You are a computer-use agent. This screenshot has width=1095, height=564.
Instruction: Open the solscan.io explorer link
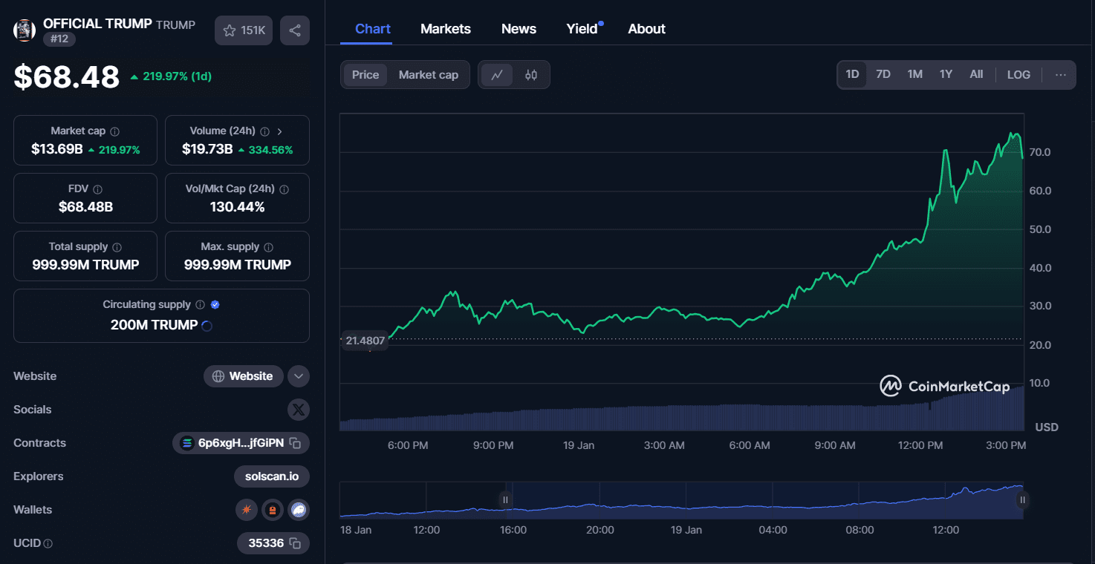(x=272, y=476)
